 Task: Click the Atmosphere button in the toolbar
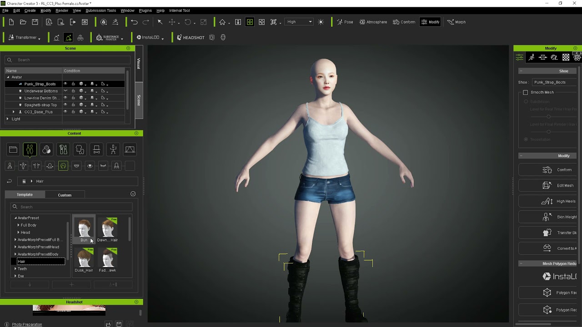(373, 22)
